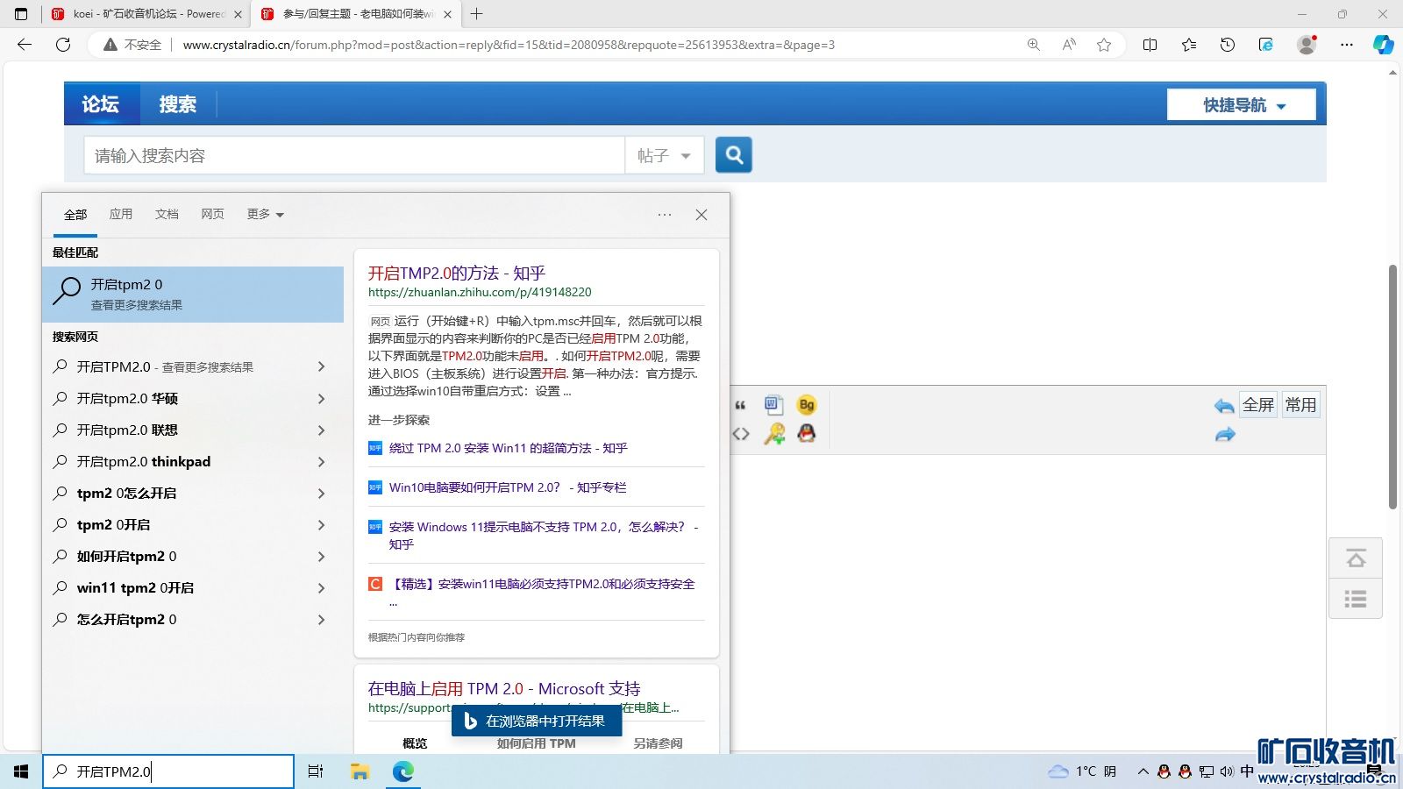Switch to the 文档 search tab
The height and width of the screenshot is (789, 1403).
pyautogui.click(x=167, y=215)
